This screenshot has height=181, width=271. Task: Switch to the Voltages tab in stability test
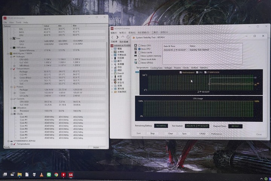pyautogui.click(x=168, y=68)
